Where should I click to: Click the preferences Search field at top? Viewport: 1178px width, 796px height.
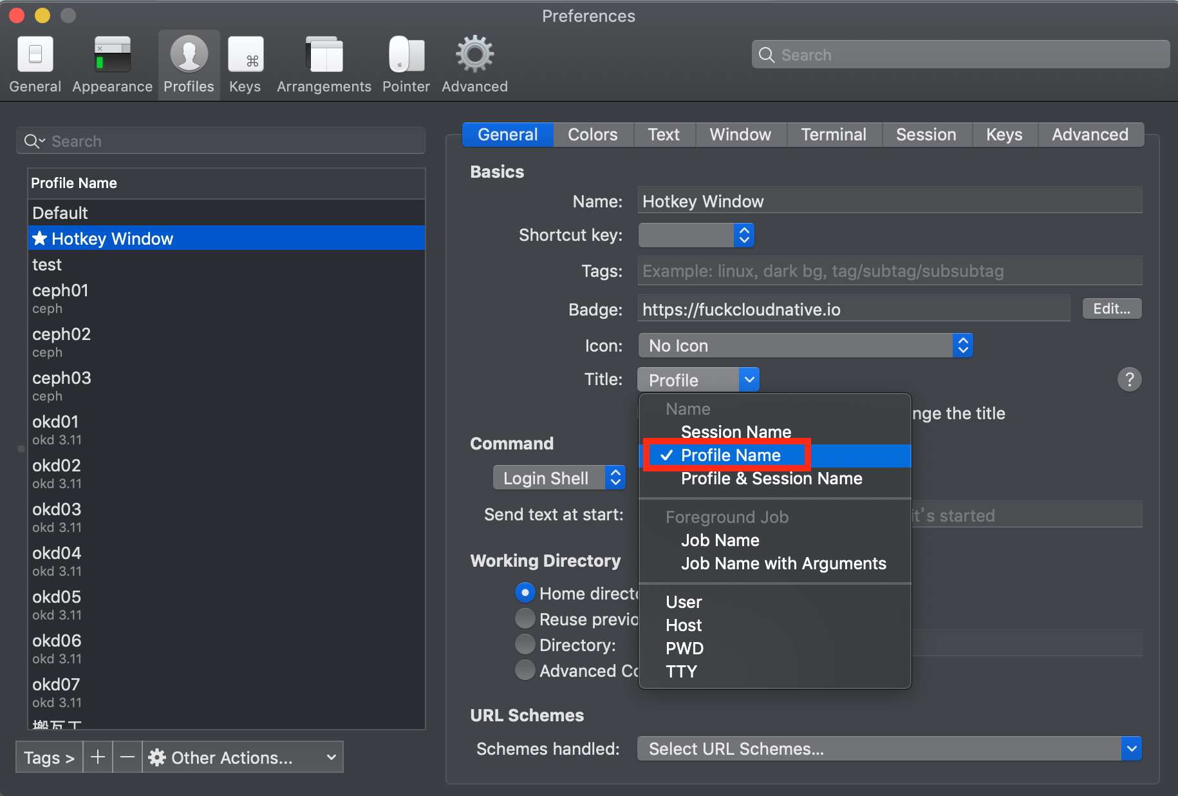pyautogui.click(x=960, y=55)
